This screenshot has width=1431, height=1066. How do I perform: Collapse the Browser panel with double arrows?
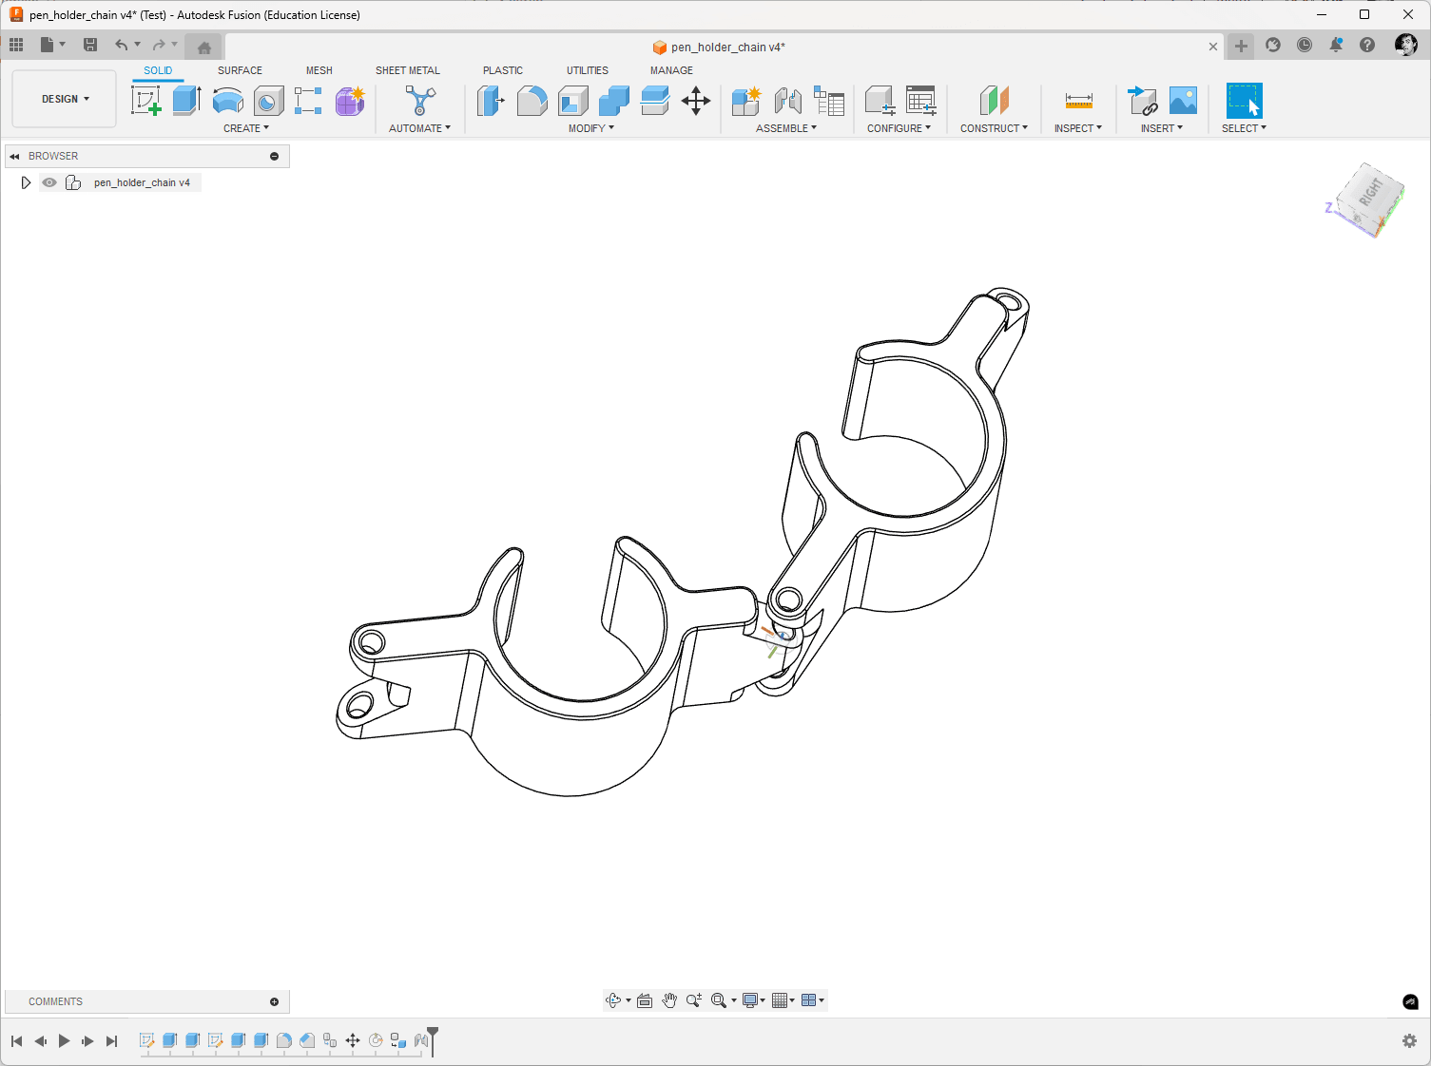[x=14, y=156]
